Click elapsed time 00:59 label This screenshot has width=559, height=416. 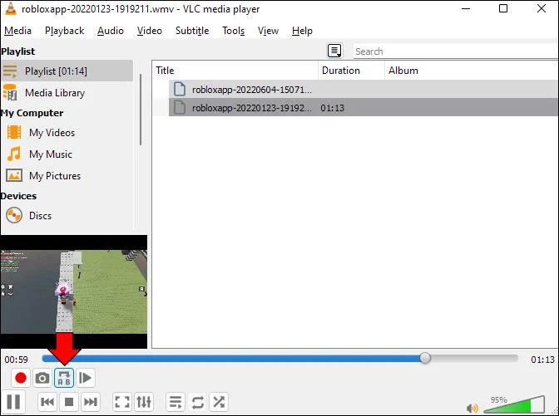(17, 360)
